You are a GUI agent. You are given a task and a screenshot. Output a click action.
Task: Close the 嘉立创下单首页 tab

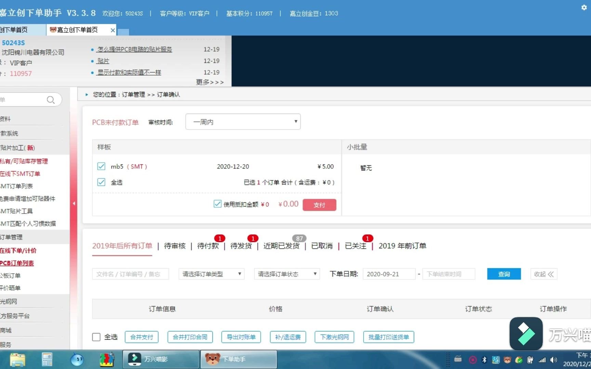point(113,30)
